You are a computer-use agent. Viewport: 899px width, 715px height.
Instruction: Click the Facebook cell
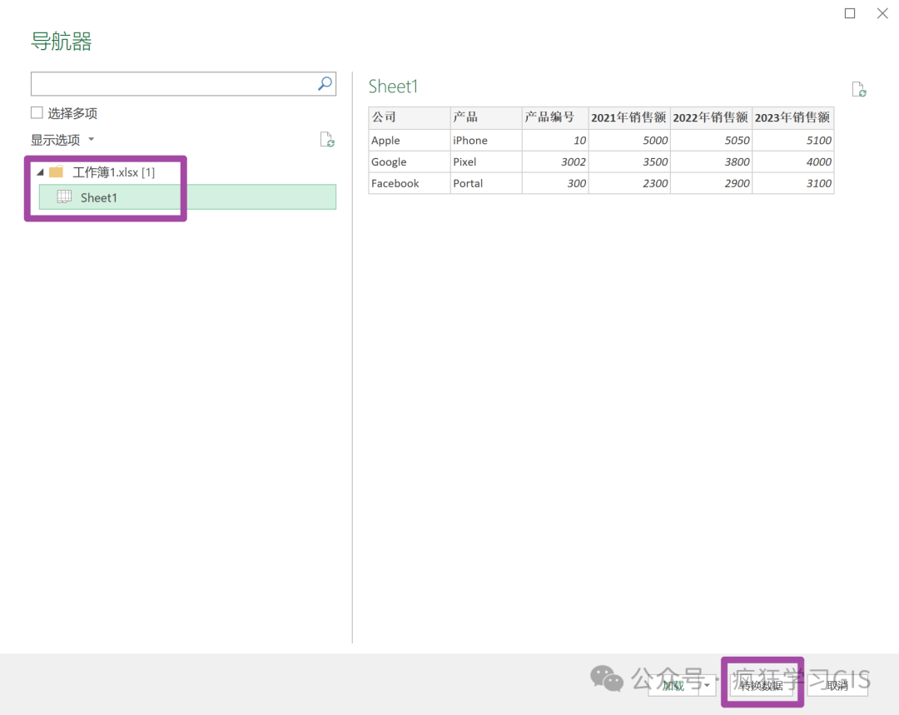[x=410, y=183]
